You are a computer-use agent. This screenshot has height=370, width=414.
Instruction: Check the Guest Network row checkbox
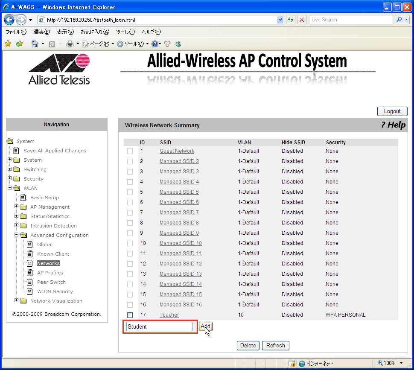[130, 151]
